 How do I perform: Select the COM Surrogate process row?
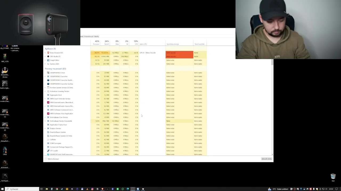(125, 143)
